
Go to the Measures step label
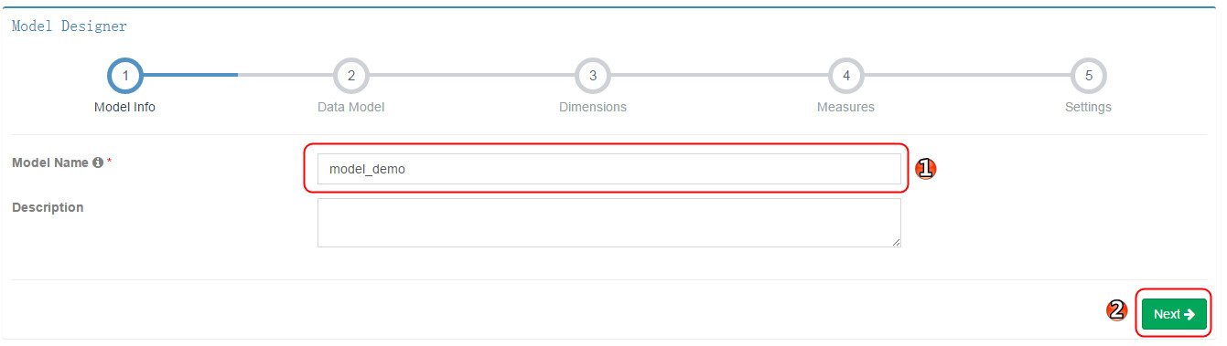click(845, 107)
